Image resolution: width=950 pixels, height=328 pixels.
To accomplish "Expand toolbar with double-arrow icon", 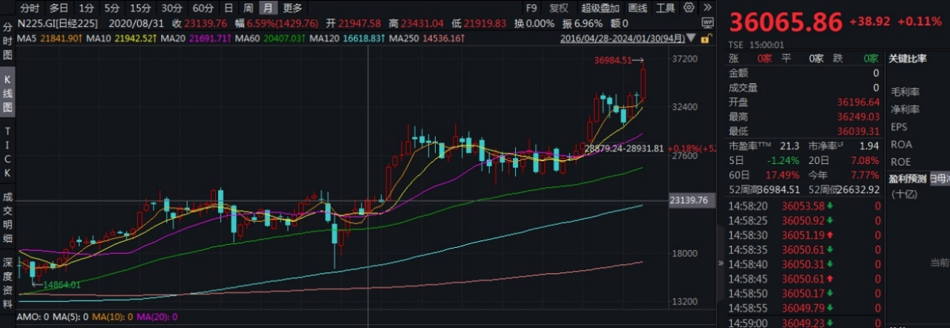I will pos(707,7).
